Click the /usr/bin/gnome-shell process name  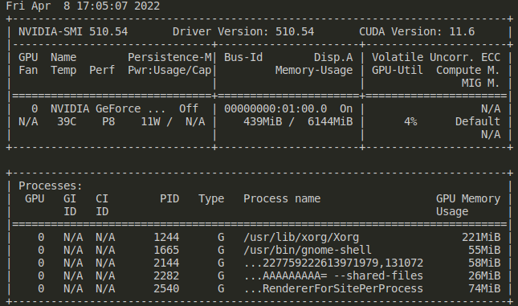tap(308, 250)
